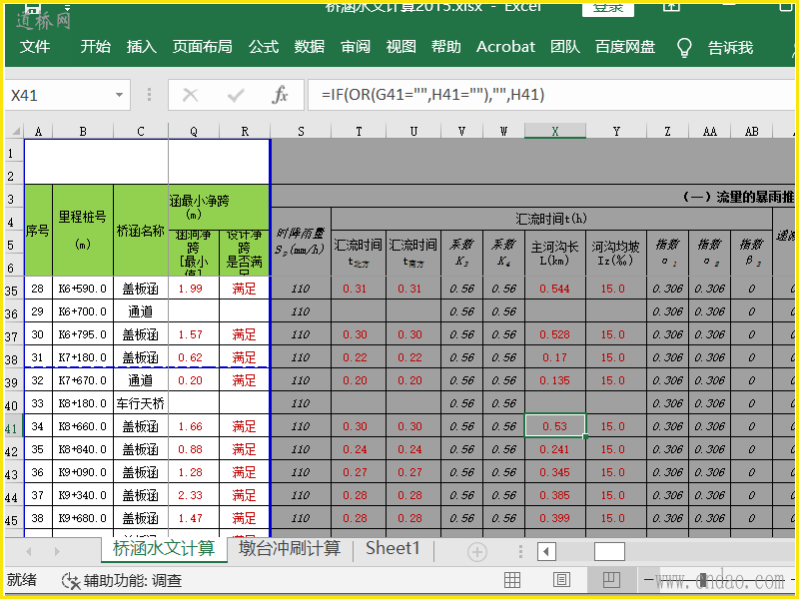Image resolution: width=799 pixels, height=599 pixels.
Task: Switch to Page Break Preview icon
Action: tap(611, 580)
